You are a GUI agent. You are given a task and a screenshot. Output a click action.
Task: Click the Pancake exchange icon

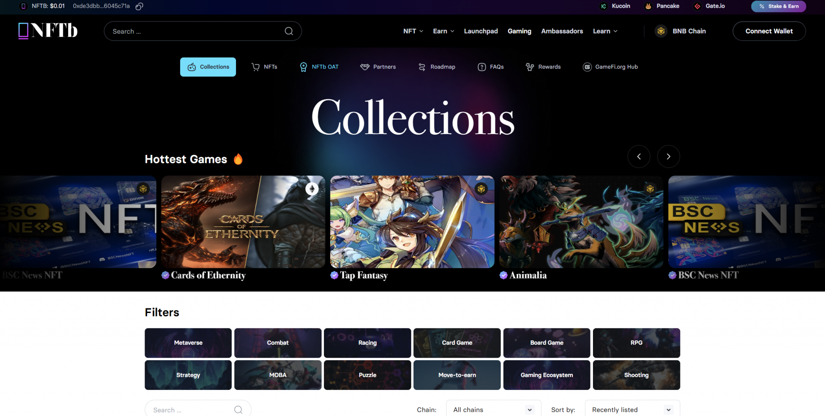[x=648, y=6]
